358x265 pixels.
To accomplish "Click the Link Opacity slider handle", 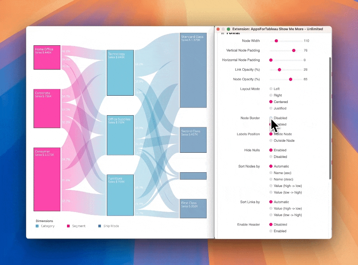I will pyautogui.click(x=279, y=70).
